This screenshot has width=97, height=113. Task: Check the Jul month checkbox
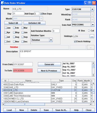coord(6,37)
